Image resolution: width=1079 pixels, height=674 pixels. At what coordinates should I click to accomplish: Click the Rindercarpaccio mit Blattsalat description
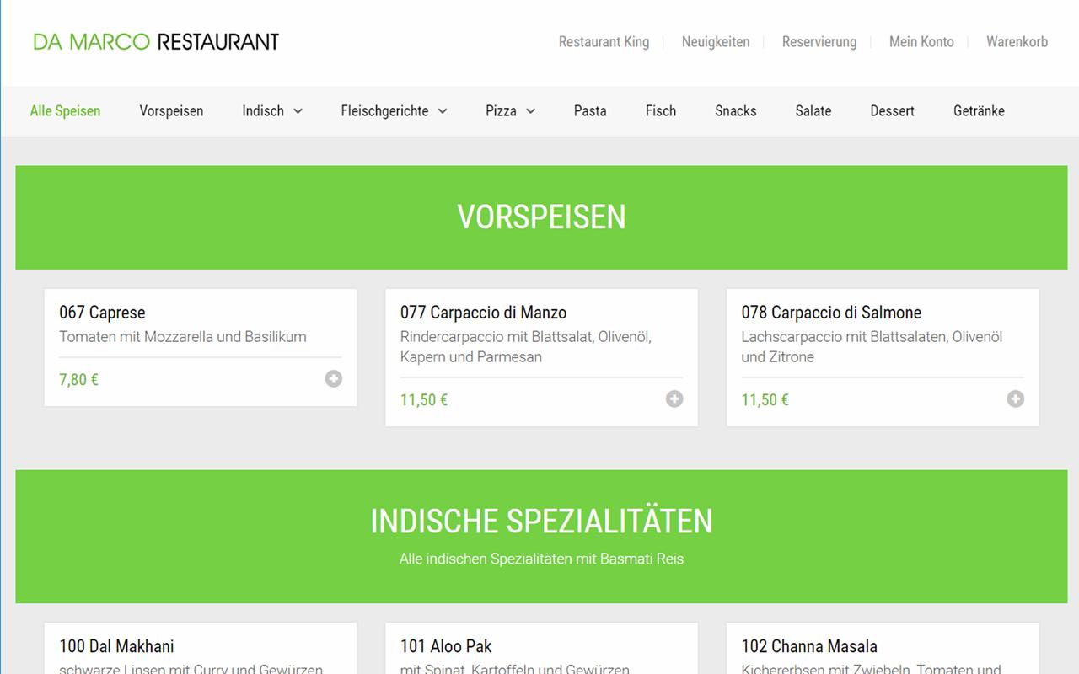click(x=526, y=347)
